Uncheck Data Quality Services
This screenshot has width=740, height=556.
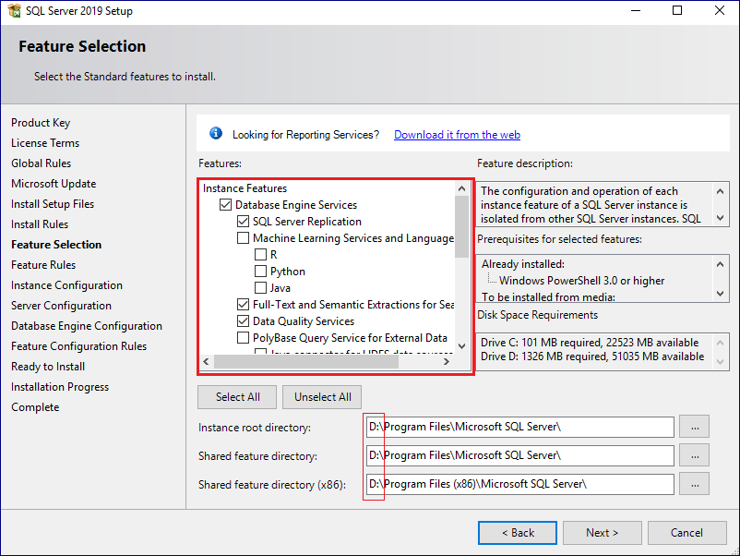(243, 321)
